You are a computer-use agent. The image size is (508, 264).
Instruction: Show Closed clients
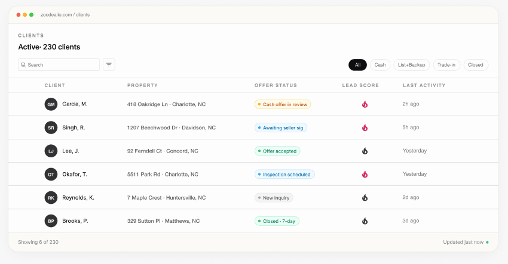[476, 65]
